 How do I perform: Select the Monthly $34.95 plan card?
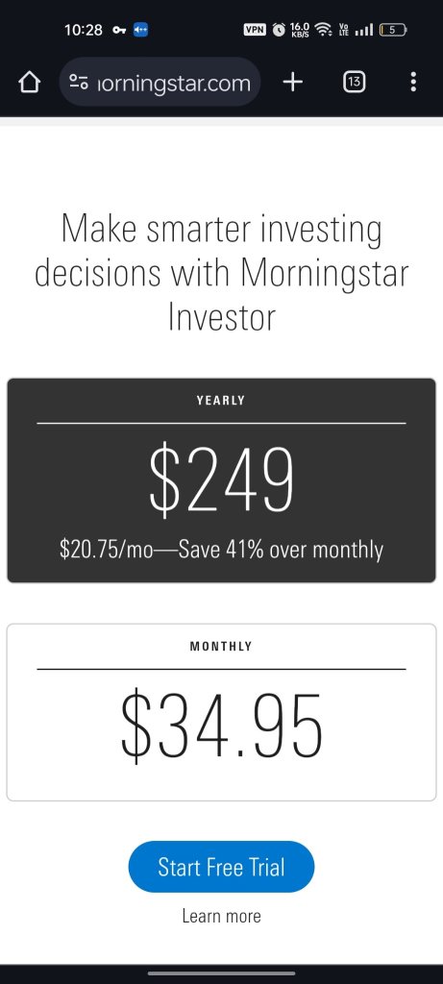[x=221, y=712]
